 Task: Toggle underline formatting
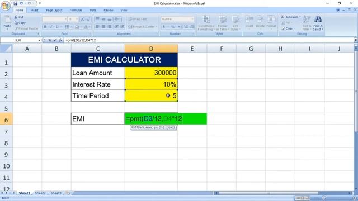pos(57,27)
